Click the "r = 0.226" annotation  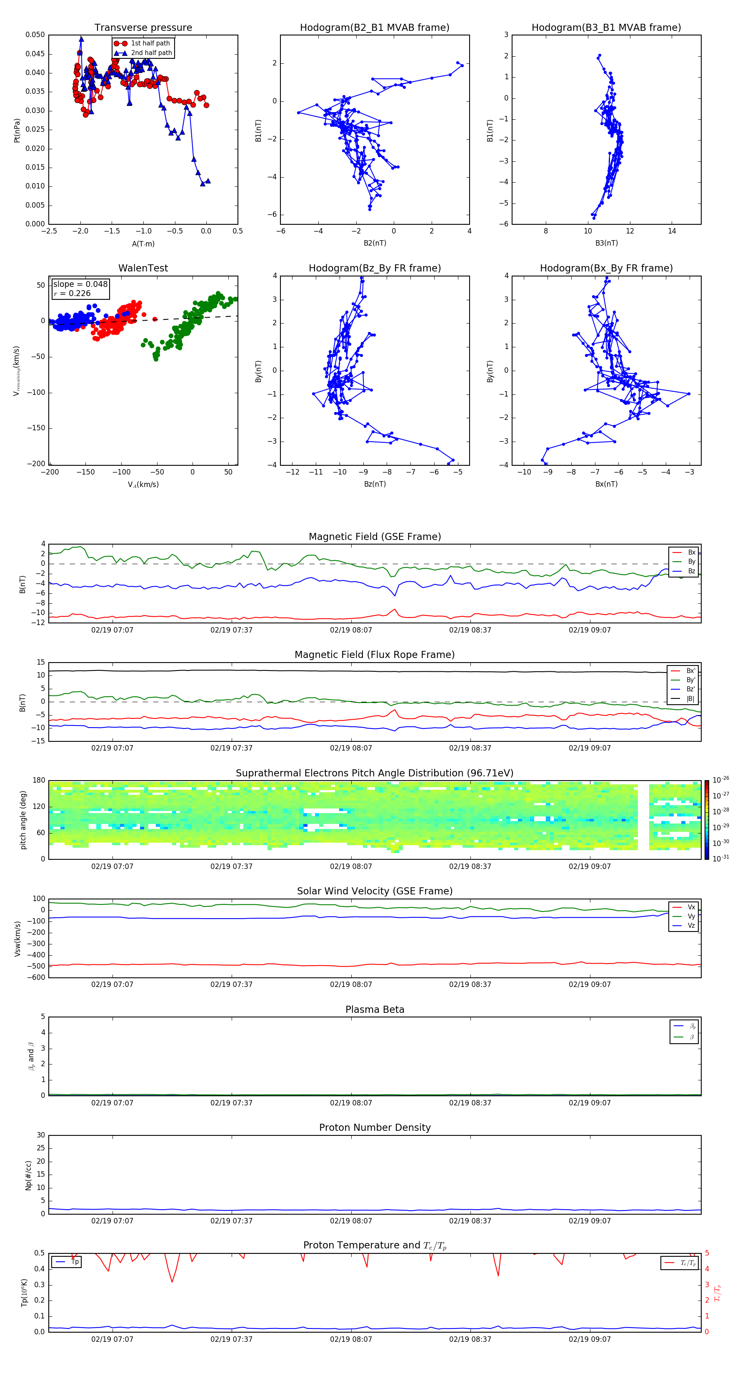pyautogui.click(x=72, y=293)
